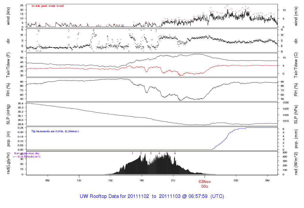Click the "Tair/Tdew (C)" axis label
304x208 pixels.
coord(296,65)
